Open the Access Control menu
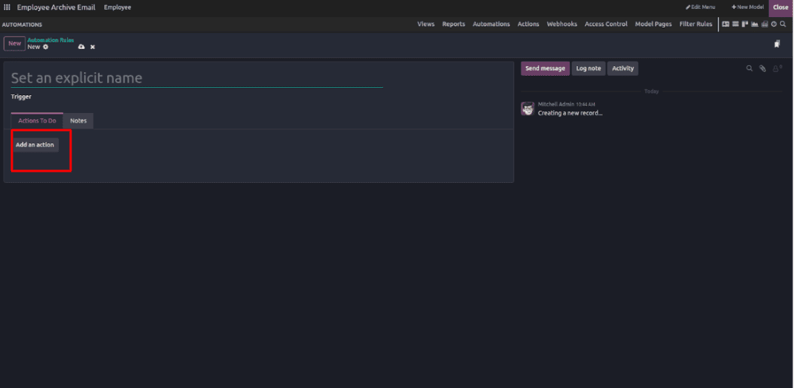The height and width of the screenshot is (388, 795). click(x=606, y=25)
